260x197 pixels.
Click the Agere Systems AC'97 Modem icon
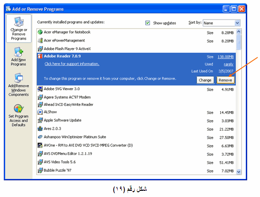tap(40, 97)
